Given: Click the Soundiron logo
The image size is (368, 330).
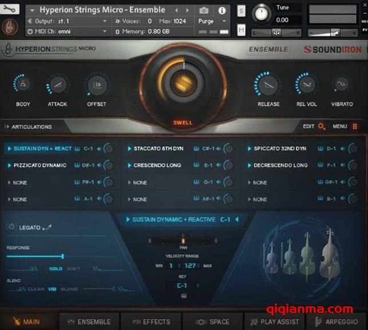Looking at the screenshot, I should (x=333, y=50).
